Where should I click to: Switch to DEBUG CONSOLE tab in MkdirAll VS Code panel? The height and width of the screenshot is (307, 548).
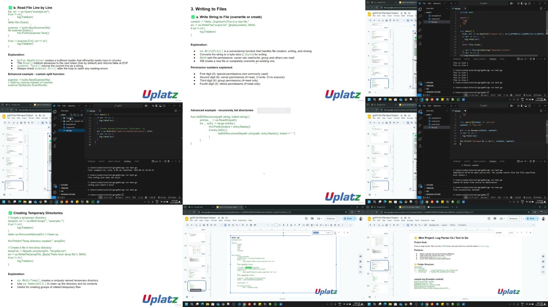(x=114, y=161)
